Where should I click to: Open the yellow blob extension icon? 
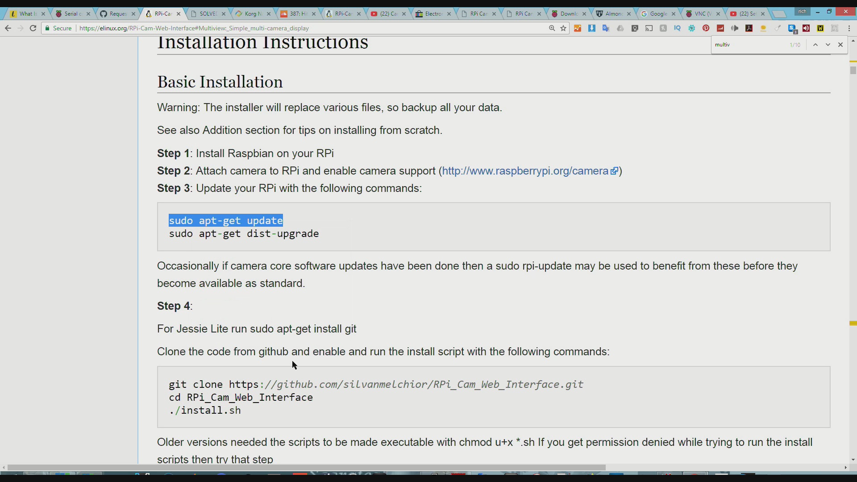(763, 28)
